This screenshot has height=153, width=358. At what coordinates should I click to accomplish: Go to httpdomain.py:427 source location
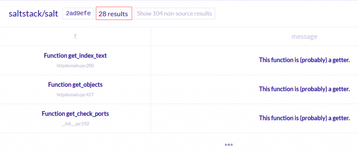point(75,94)
